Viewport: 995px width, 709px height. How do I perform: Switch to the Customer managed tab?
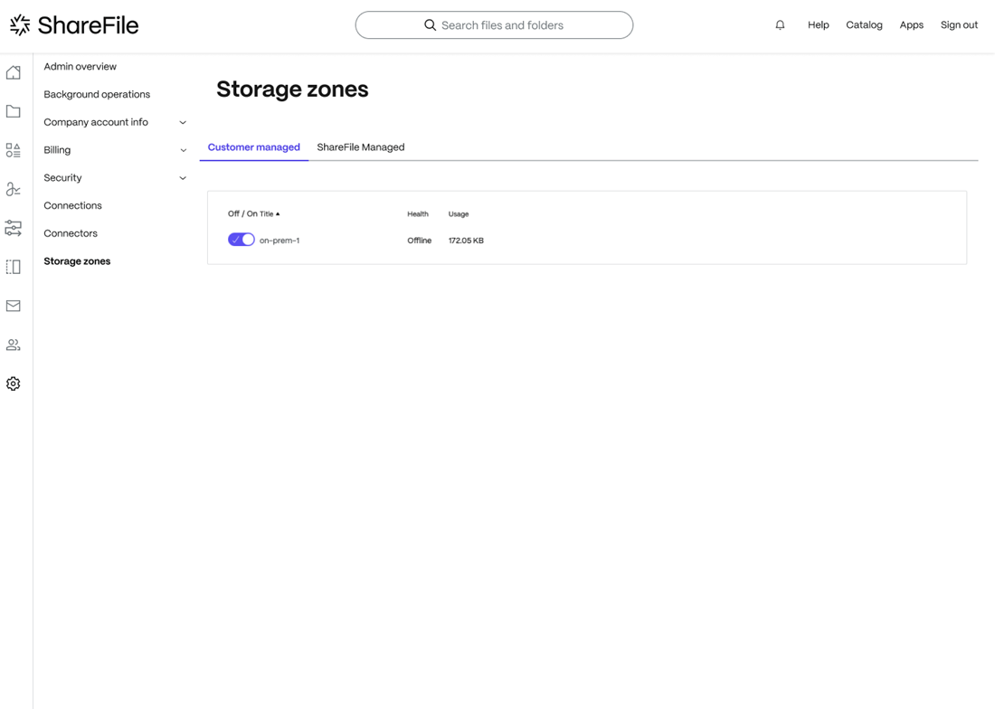pyautogui.click(x=254, y=147)
